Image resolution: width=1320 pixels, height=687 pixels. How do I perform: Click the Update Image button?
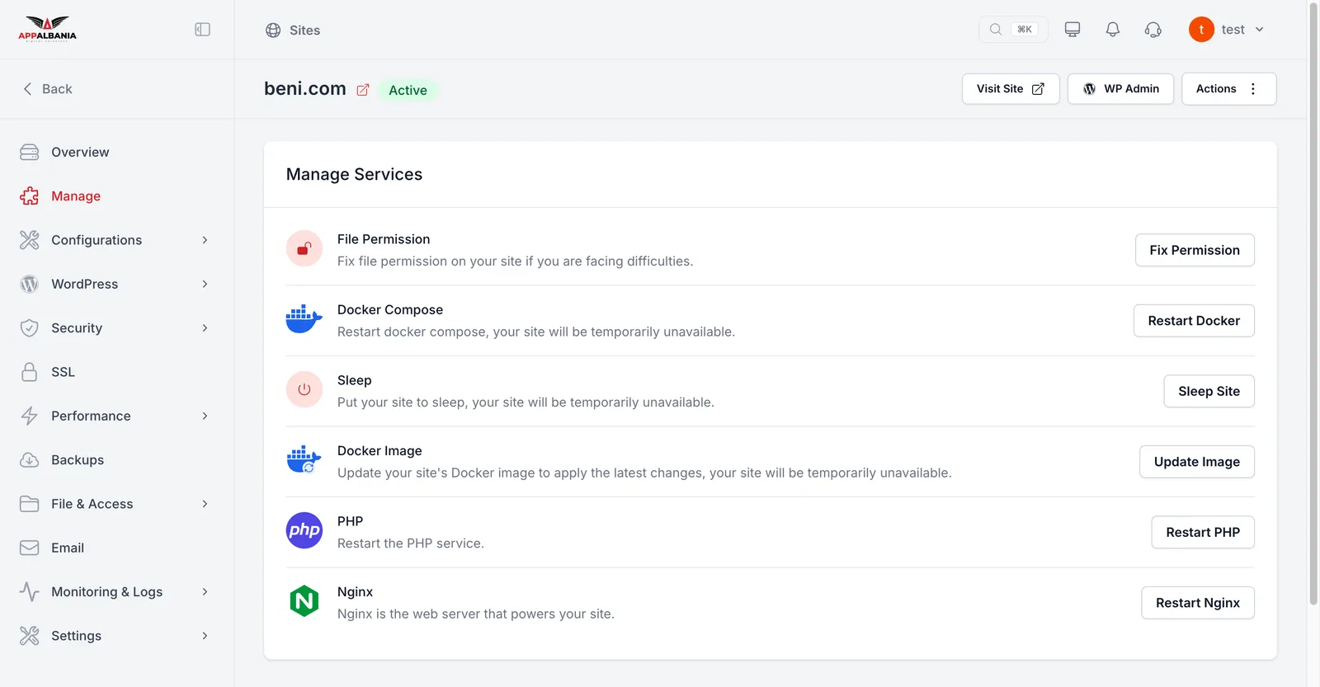coord(1197,462)
